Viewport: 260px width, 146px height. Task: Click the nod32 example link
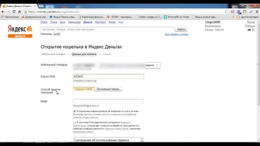point(57,34)
